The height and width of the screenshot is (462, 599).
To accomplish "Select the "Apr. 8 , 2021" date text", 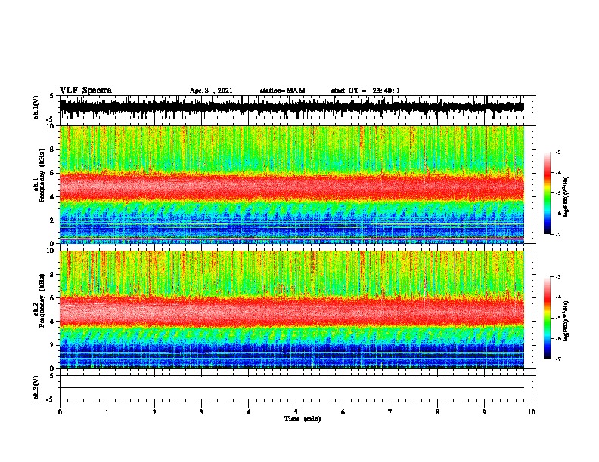I will pos(211,91).
